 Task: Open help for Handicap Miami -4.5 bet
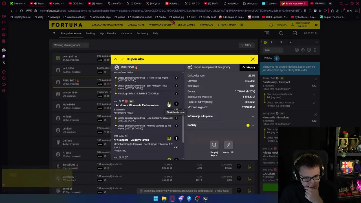point(176,94)
